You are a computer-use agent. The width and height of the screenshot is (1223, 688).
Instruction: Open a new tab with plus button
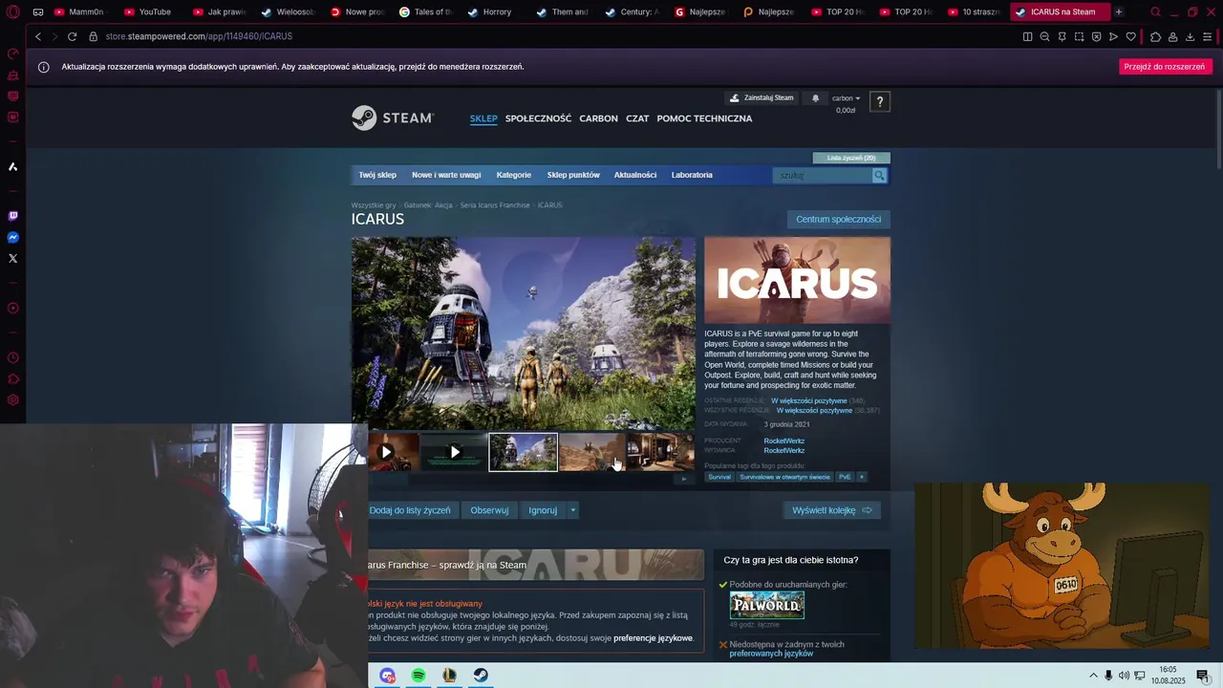[x=1119, y=12]
